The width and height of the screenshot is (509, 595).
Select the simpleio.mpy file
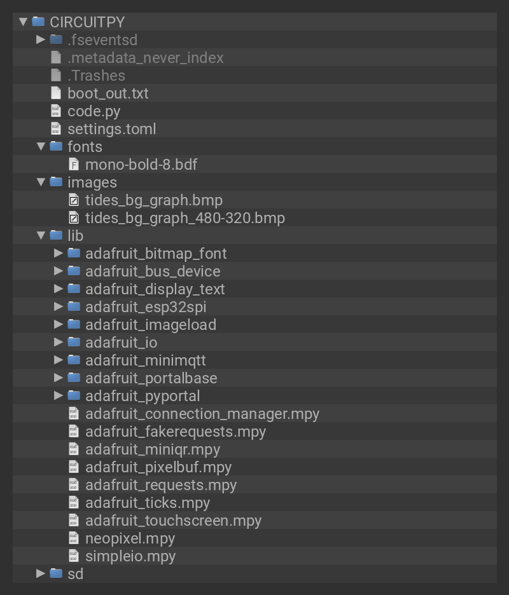(130, 556)
